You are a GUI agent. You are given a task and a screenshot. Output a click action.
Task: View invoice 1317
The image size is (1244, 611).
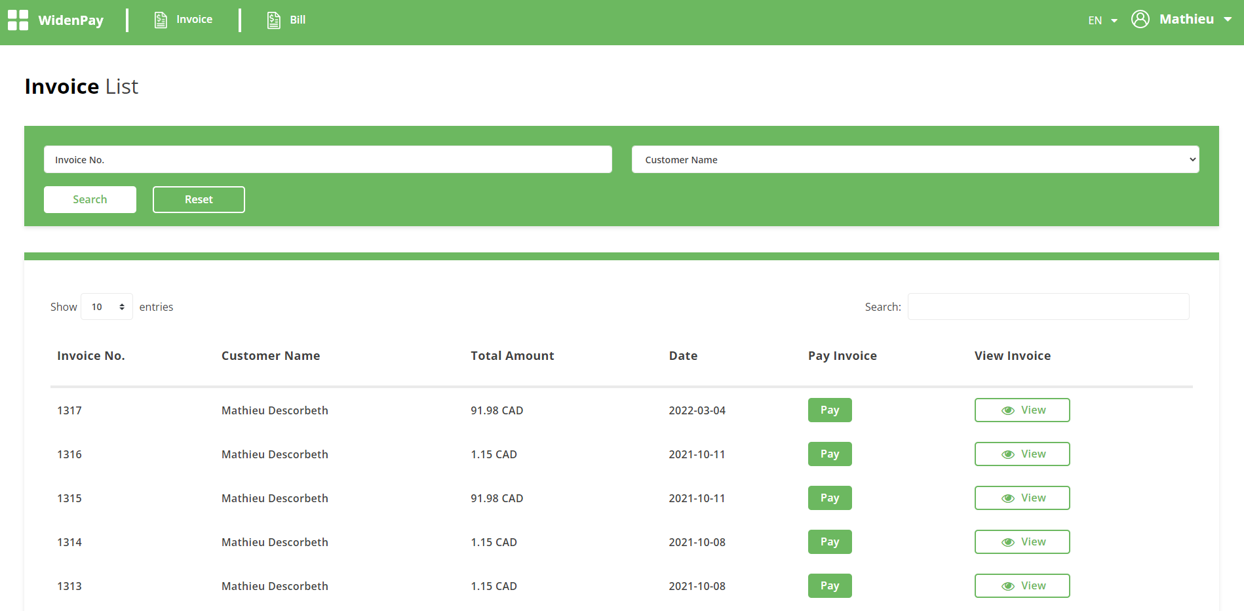(x=1022, y=410)
